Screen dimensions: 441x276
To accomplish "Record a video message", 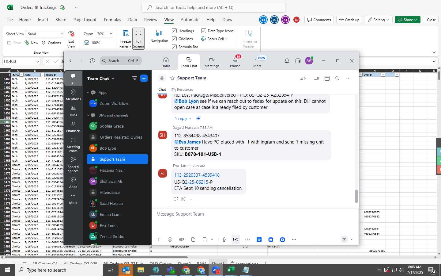I will click(x=236, y=240).
